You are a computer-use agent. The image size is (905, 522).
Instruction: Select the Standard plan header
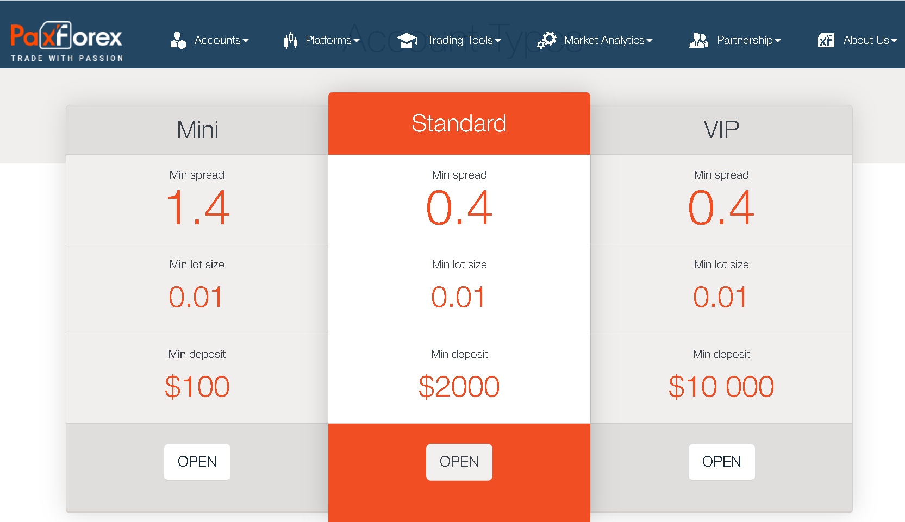[459, 123]
